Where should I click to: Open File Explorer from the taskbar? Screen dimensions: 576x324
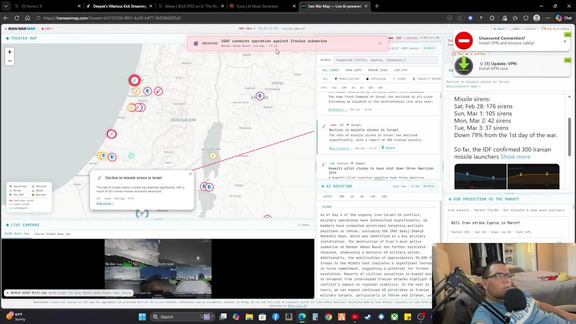[249, 317]
